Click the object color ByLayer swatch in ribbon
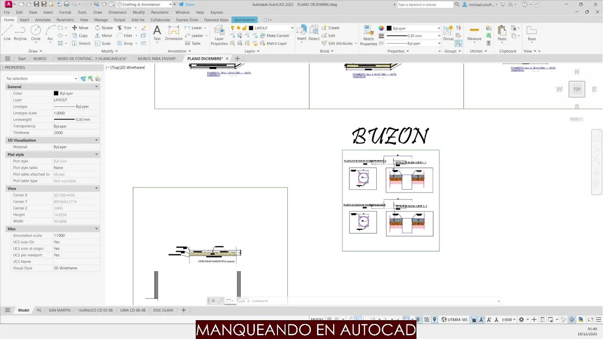Screen dimensions: 603x339 click(x=389, y=28)
